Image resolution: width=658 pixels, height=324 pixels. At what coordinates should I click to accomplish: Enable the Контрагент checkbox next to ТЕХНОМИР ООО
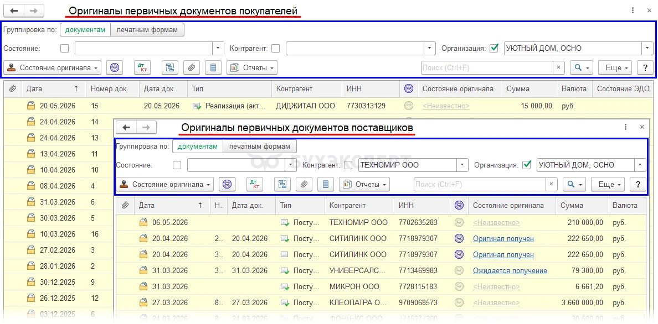coord(348,165)
